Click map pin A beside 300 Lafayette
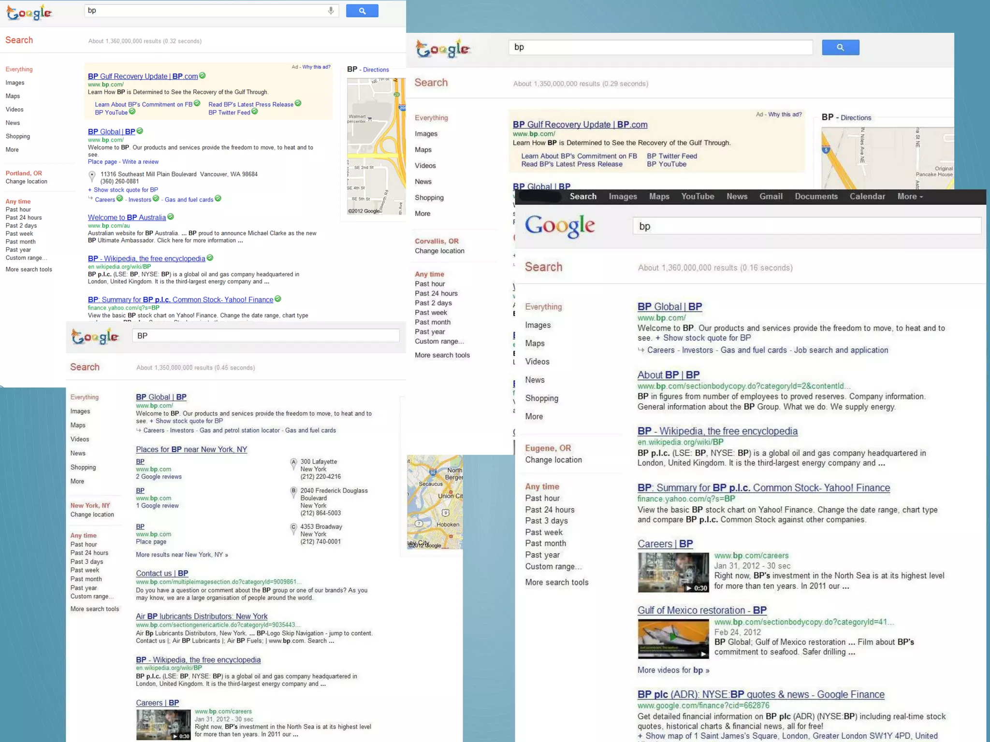The width and height of the screenshot is (990, 742). coord(293,463)
